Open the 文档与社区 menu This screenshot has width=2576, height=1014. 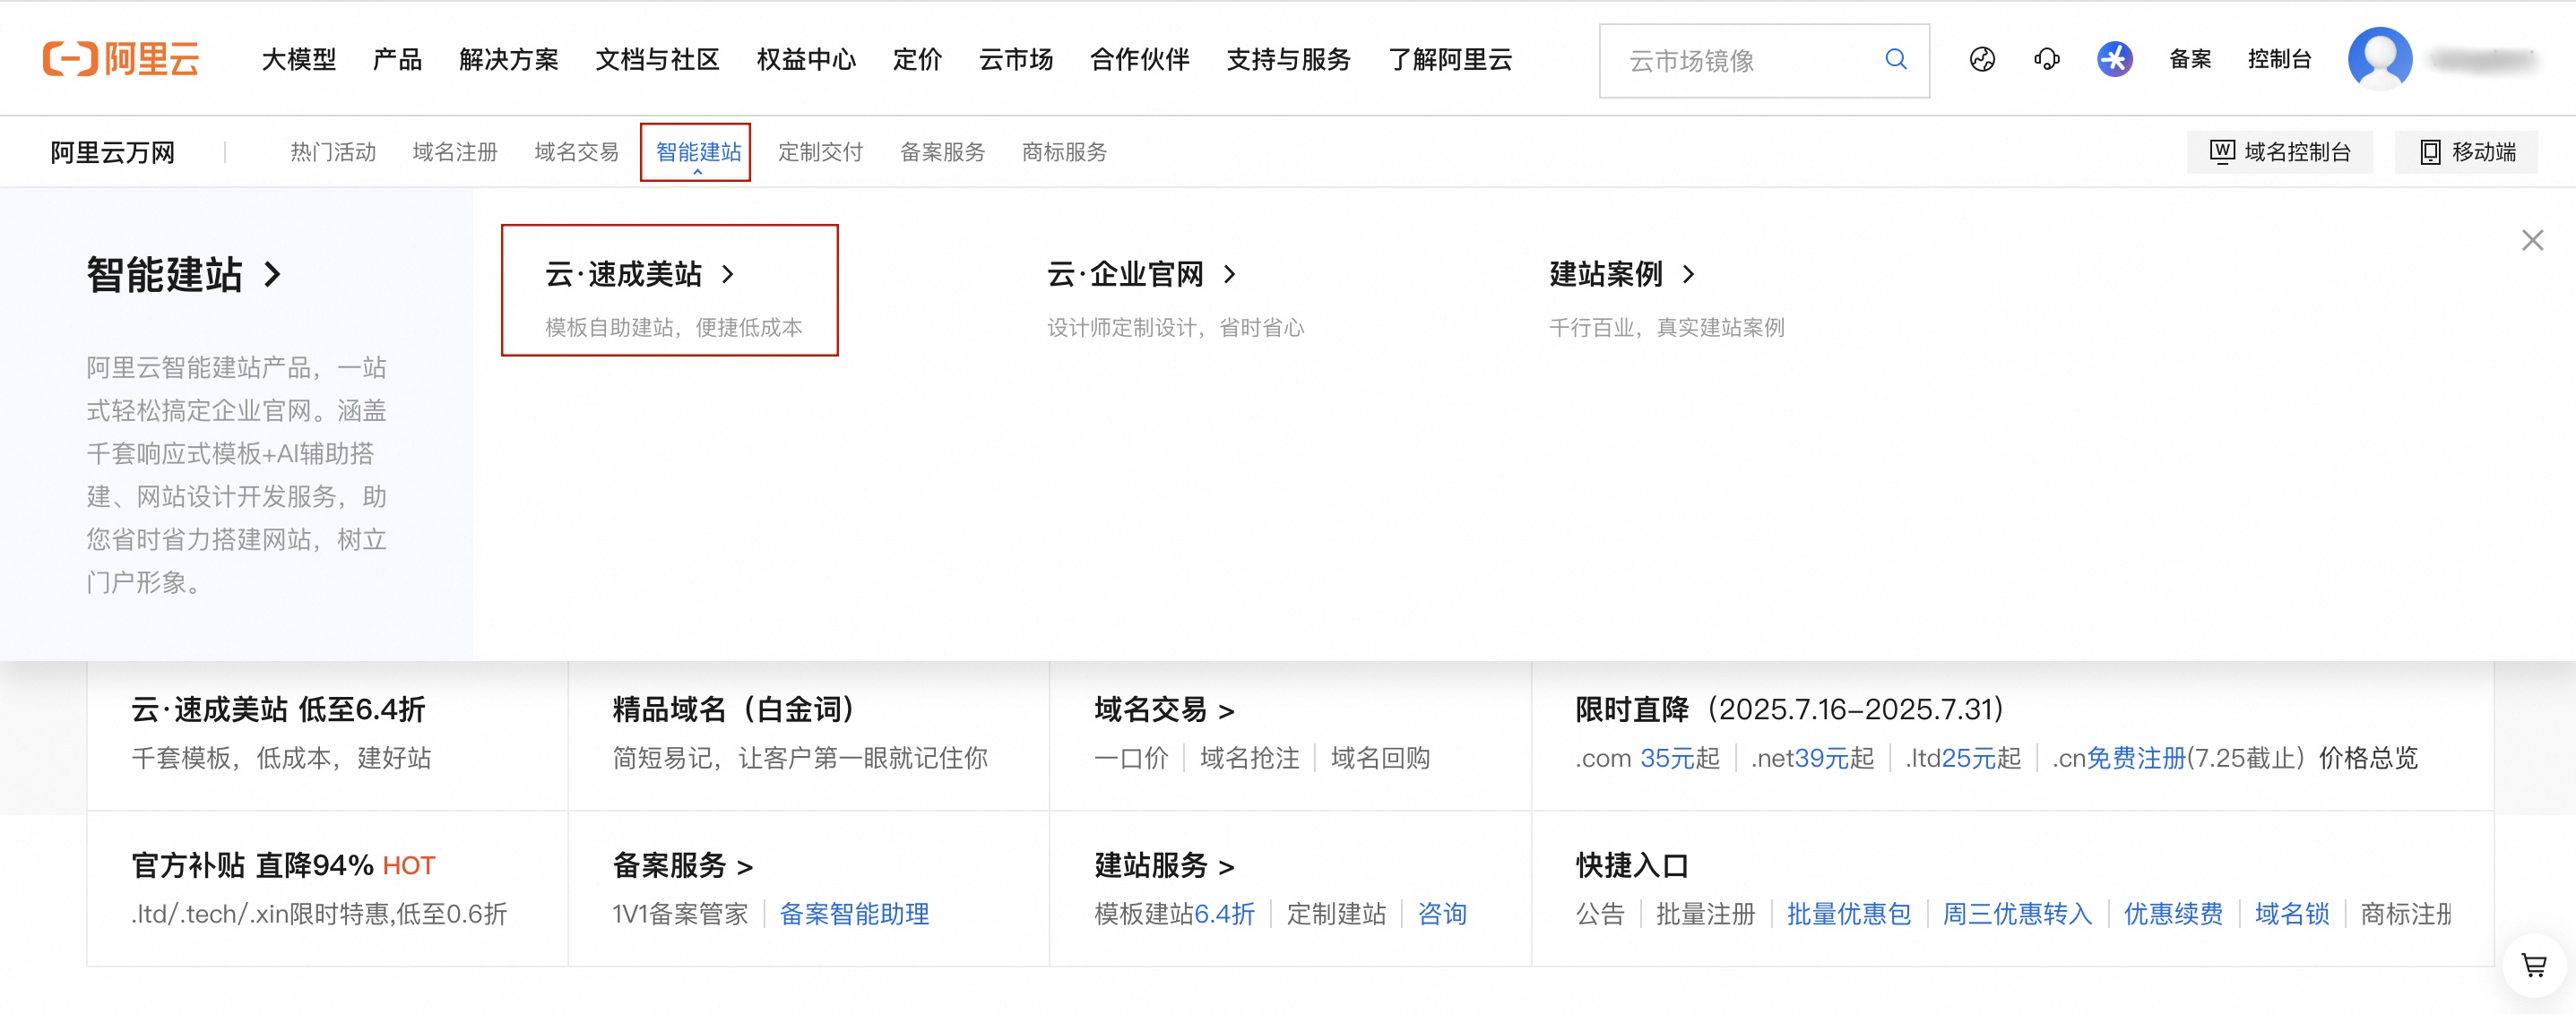pyautogui.click(x=657, y=60)
